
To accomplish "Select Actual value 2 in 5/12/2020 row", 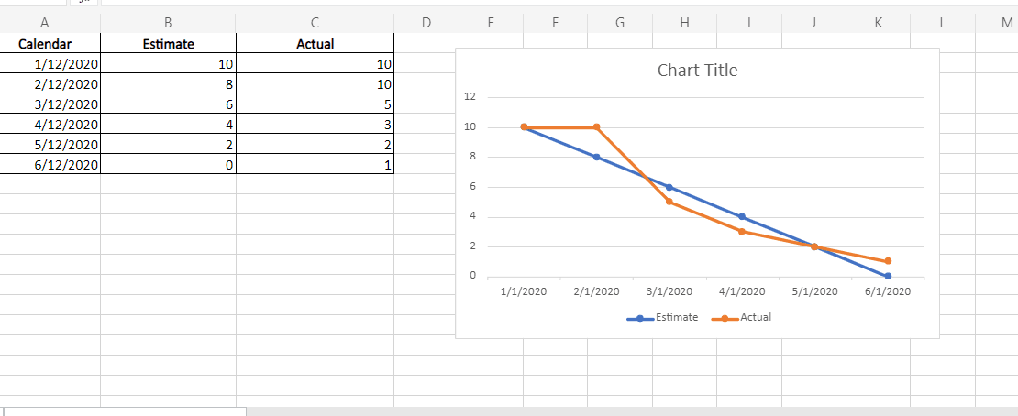I will (315, 144).
